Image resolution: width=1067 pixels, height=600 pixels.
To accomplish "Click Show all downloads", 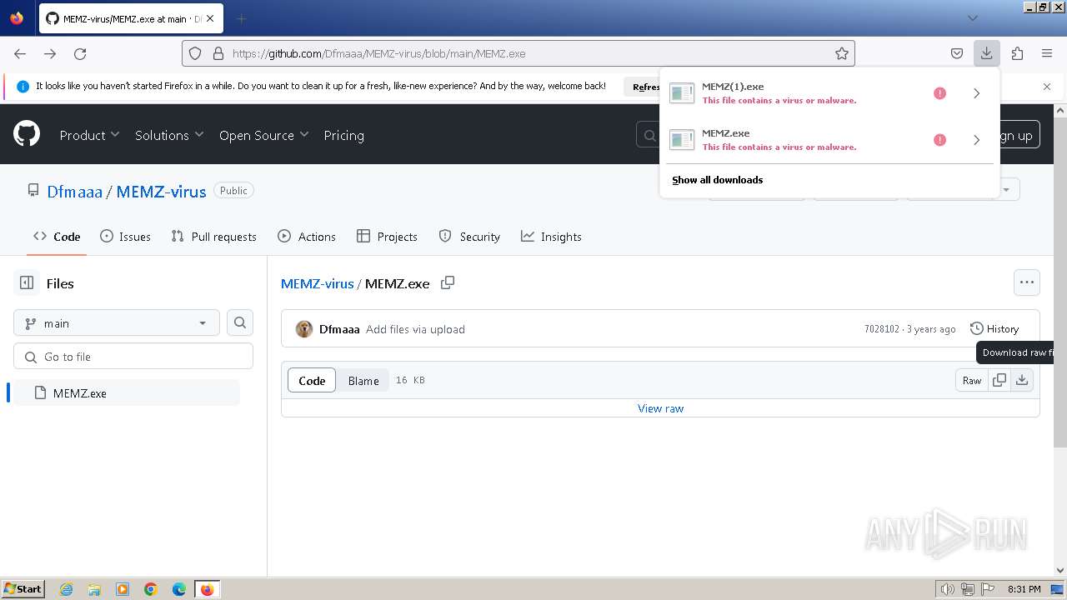I will pyautogui.click(x=718, y=180).
